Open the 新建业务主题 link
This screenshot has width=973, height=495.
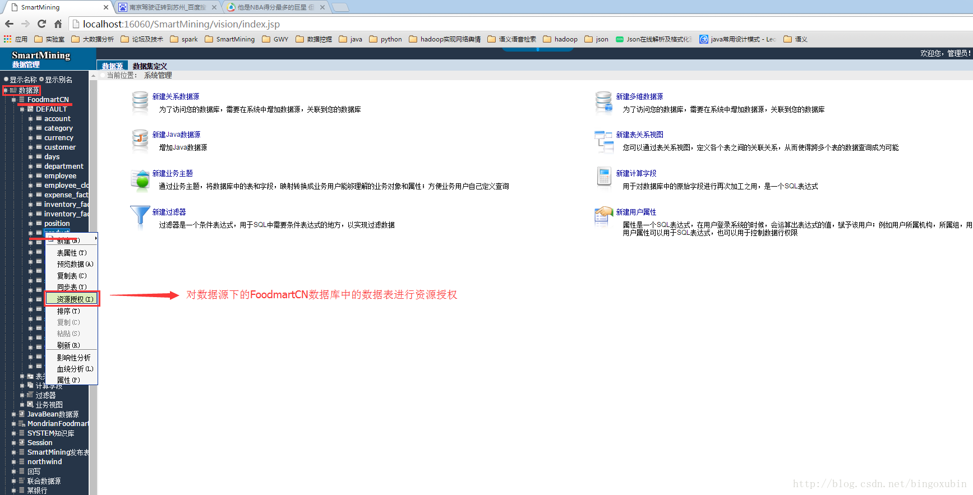coord(172,173)
